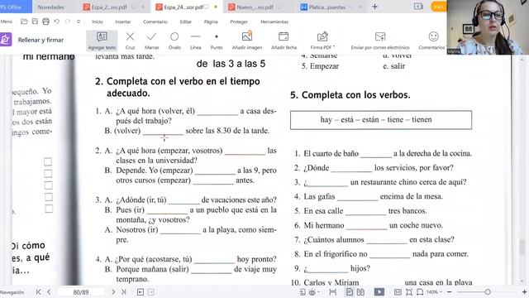Open the Insertar tab
The height and width of the screenshot is (298, 529).
click(123, 22)
